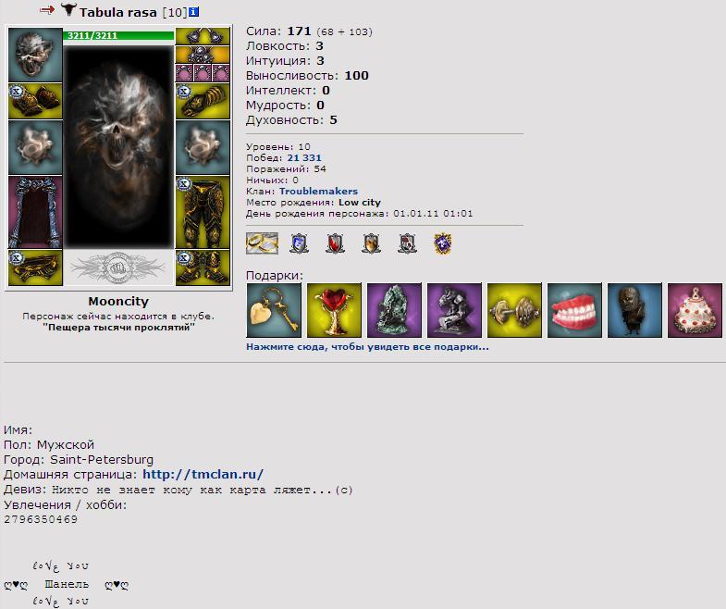Click the red arrow private message icon
This screenshot has height=609, width=726.
coord(47,9)
